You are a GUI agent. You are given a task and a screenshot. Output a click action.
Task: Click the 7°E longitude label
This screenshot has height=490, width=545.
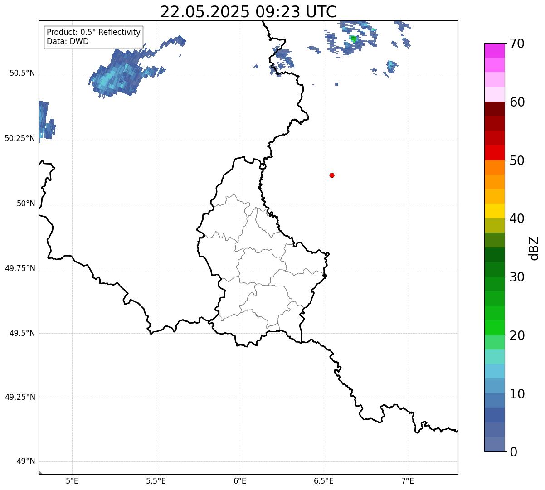(408, 480)
